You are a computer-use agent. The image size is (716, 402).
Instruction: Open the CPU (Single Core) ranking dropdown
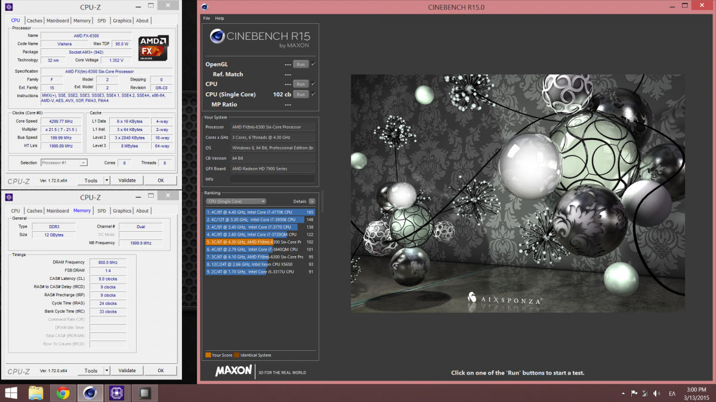tap(236, 201)
